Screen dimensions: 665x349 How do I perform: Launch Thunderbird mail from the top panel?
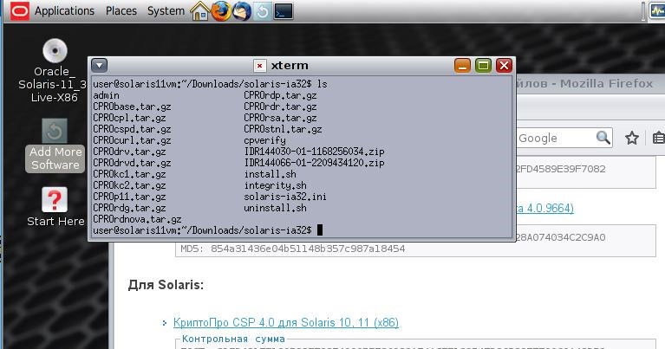(x=242, y=11)
